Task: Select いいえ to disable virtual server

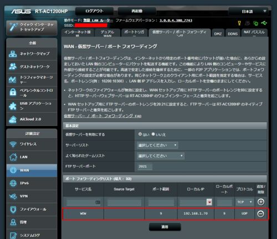Action: 153,134
